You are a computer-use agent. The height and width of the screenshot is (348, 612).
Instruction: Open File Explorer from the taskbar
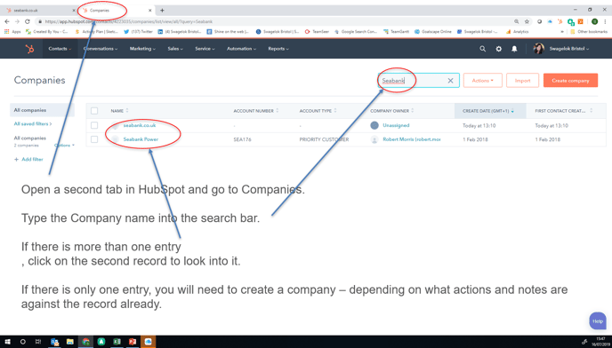(x=70, y=342)
